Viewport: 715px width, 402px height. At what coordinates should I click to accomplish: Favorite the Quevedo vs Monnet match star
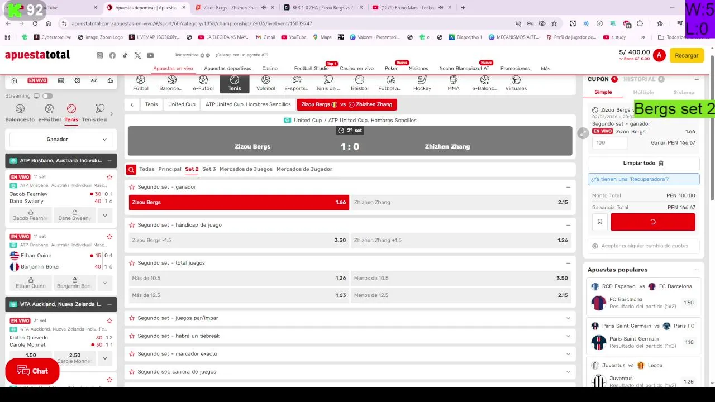tap(109, 321)
